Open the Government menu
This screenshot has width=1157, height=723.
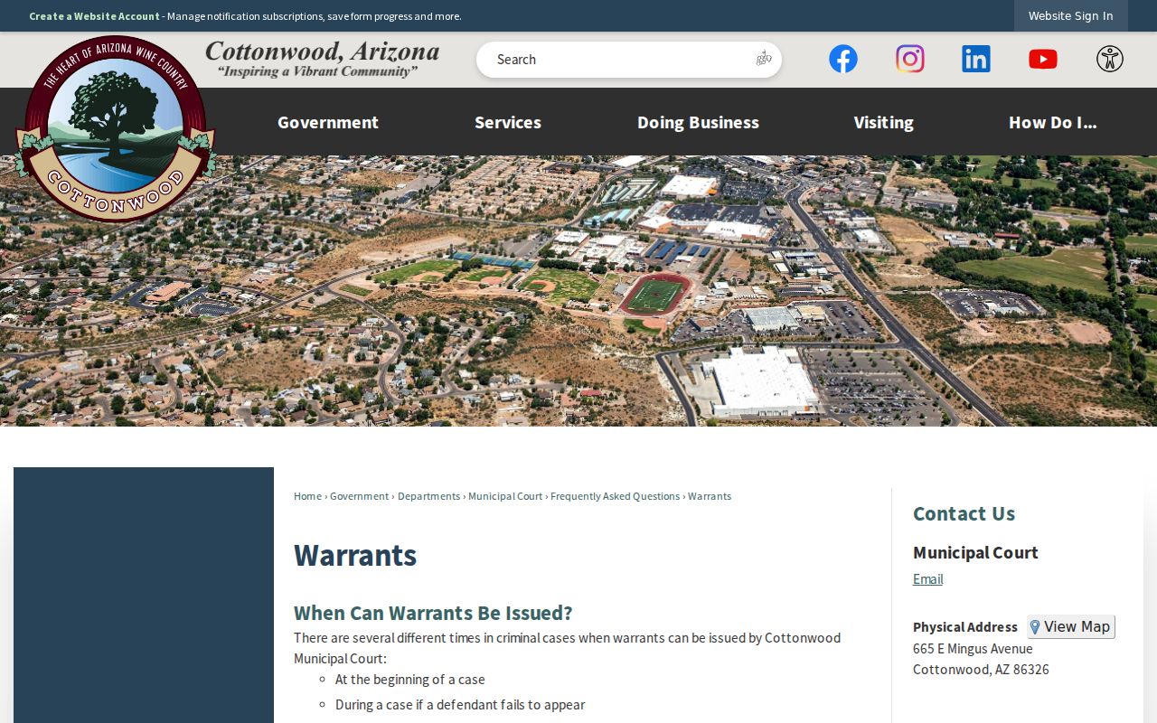coord(328,122)
